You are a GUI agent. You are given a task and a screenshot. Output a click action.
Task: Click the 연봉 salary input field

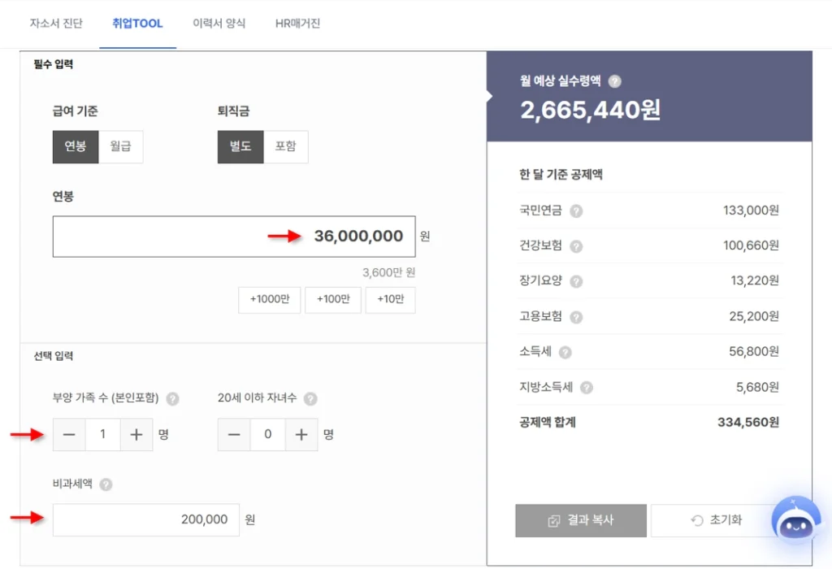[x=234, y=237]
